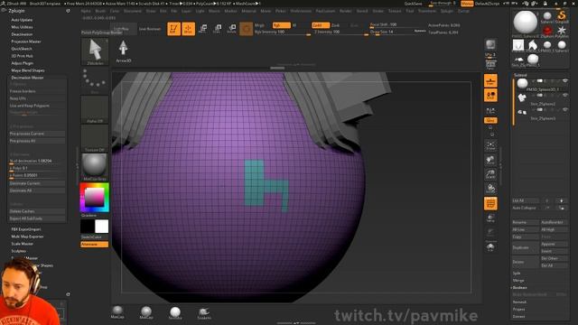This screenshot has height=325, width=578.
Task: Click the Frame view icon on right shelf
Action: 490,146
